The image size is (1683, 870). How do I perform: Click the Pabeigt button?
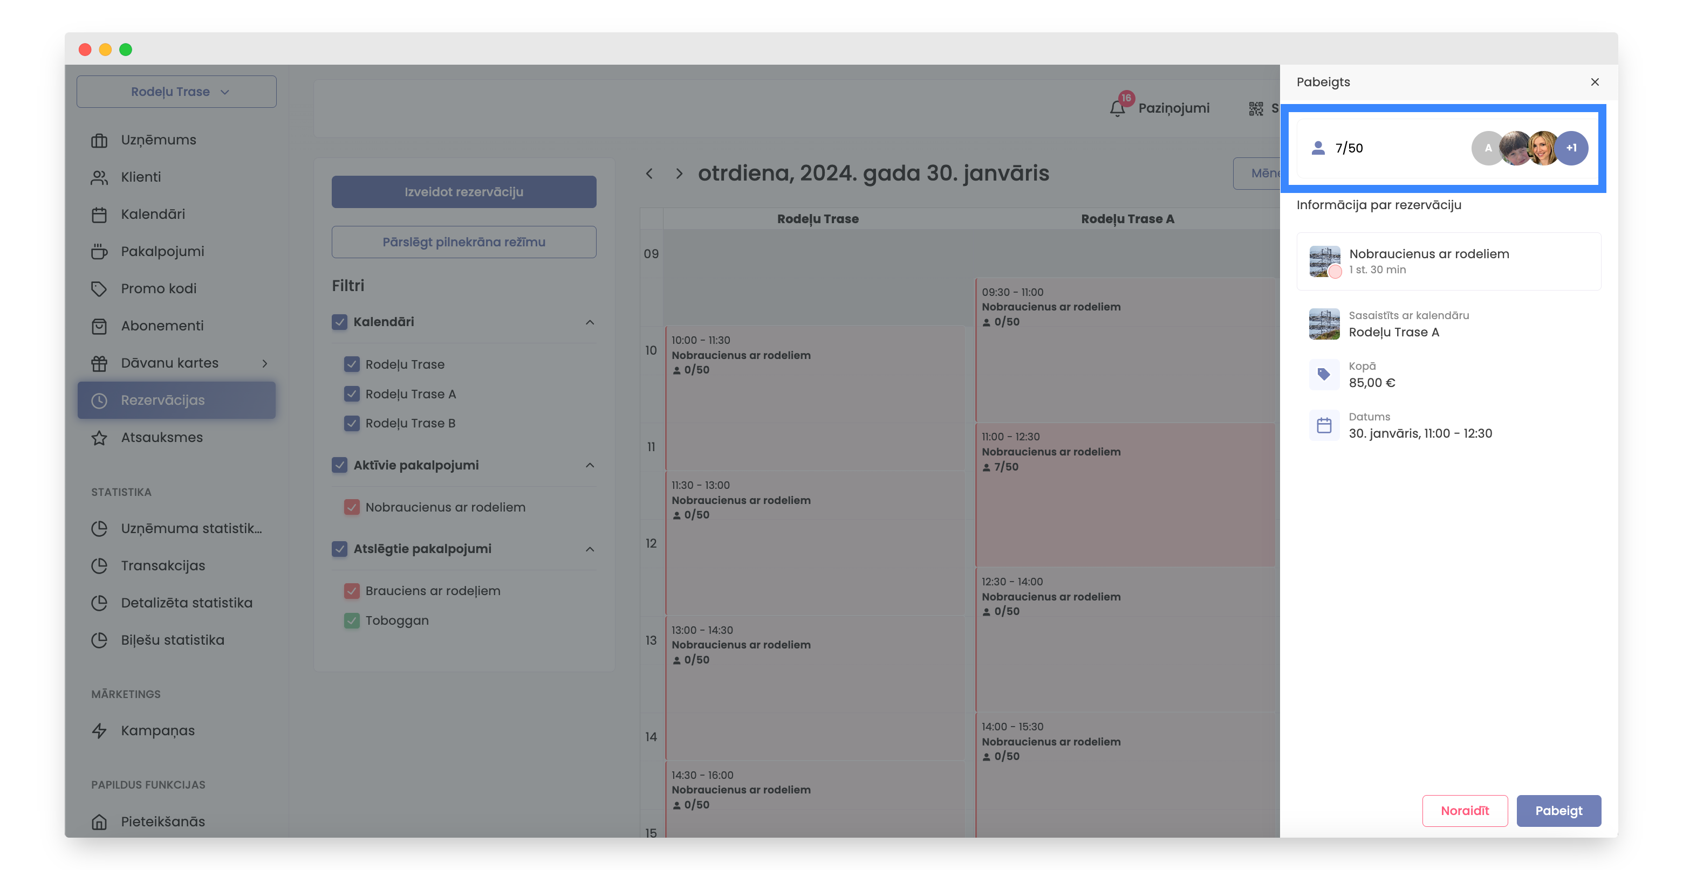[x=1558, y=811]
